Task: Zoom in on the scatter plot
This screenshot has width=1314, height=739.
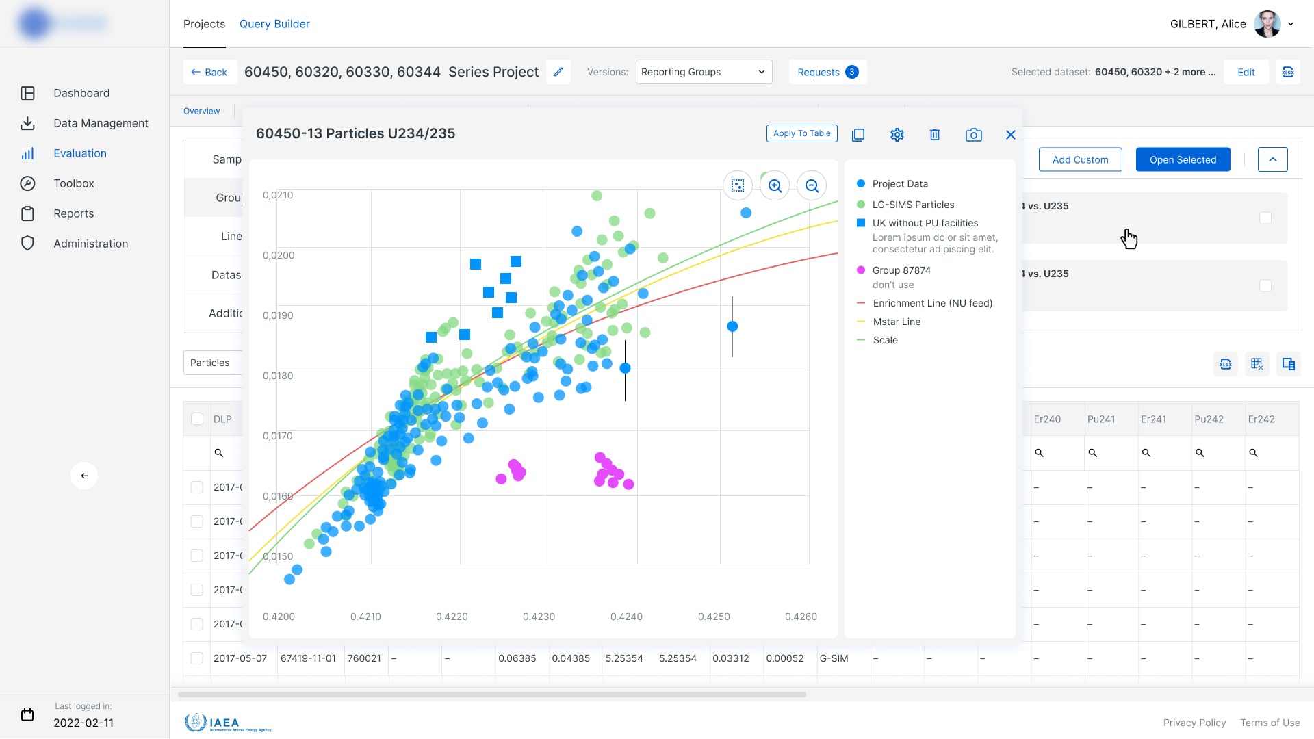Action: click(775, 185)
